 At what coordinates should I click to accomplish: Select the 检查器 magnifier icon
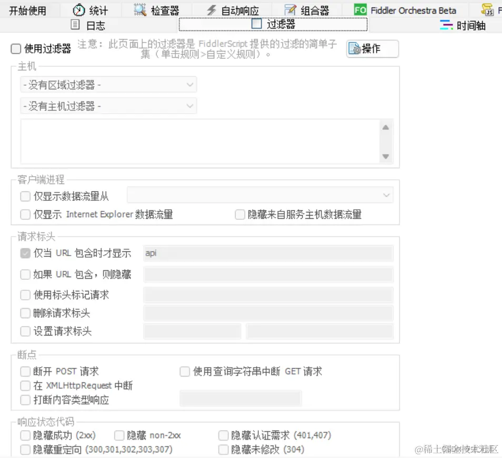point(140,9)
